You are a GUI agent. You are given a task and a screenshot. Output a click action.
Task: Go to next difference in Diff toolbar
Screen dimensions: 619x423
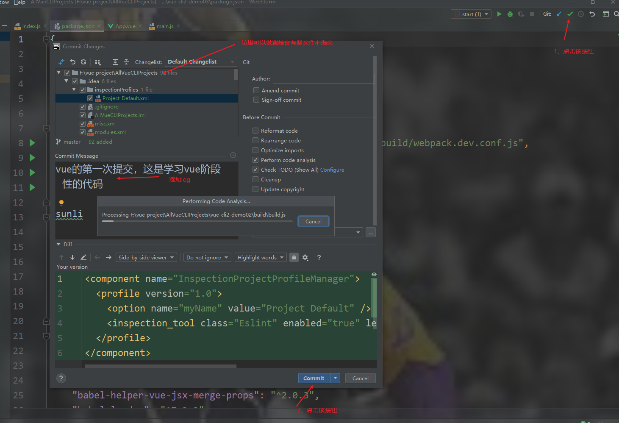pos(72,257)
